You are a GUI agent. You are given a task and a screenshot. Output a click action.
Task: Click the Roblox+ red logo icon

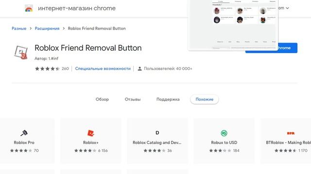tap(91, 133)
